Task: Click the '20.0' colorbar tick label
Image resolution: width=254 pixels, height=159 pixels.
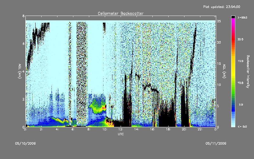Action: [x=240, y=39]
